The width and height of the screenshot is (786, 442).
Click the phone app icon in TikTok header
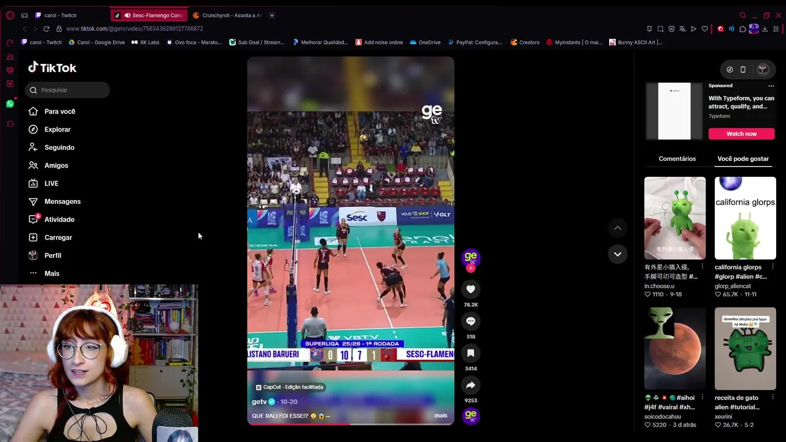[x=743, y=69]
